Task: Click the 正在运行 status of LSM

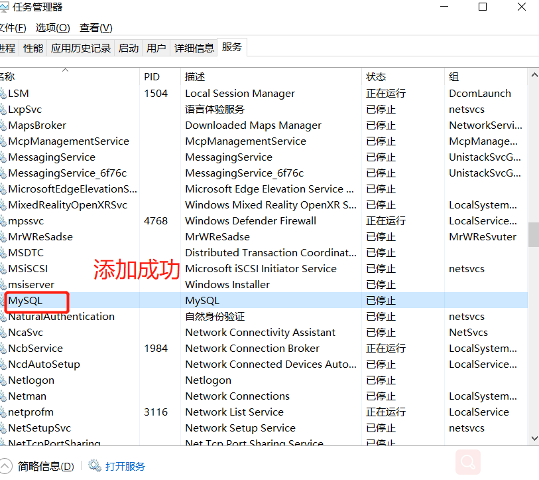Action: (386, 94)
